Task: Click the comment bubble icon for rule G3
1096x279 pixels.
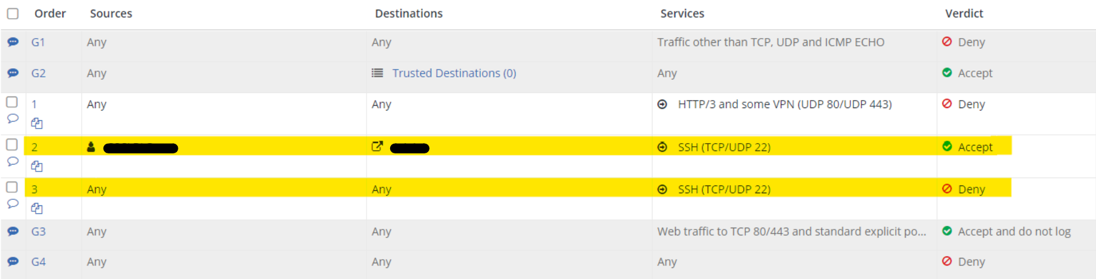Action: [x=13, y=231]
